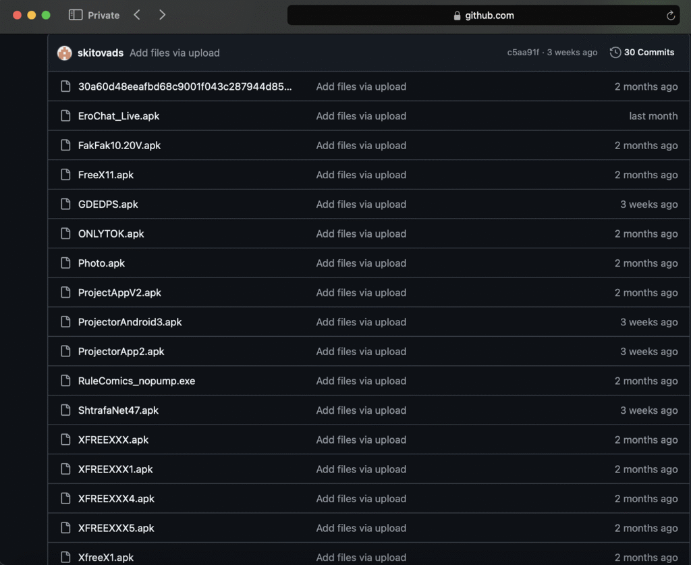Viewport: 691px width, 565px height.
Task: Open the ProjectorApp2.apk file
Action: pyautogui.click(x=121, y=351)
